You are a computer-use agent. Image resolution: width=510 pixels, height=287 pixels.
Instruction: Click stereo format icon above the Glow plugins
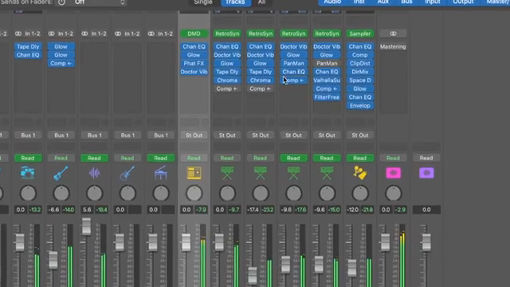point(52,33)
